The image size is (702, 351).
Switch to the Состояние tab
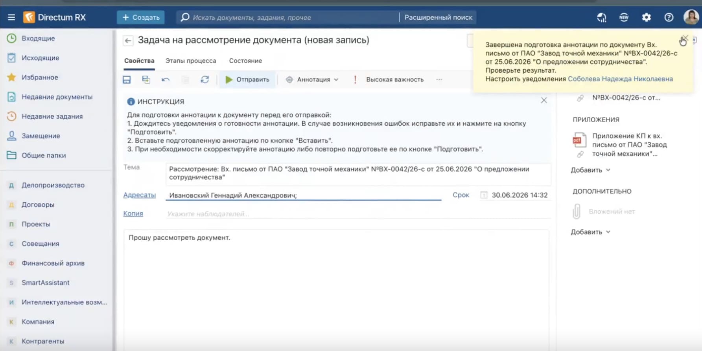(245, 61)
